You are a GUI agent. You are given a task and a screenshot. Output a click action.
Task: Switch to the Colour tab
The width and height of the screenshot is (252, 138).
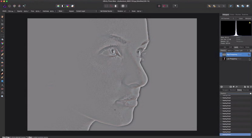point(232,14)
